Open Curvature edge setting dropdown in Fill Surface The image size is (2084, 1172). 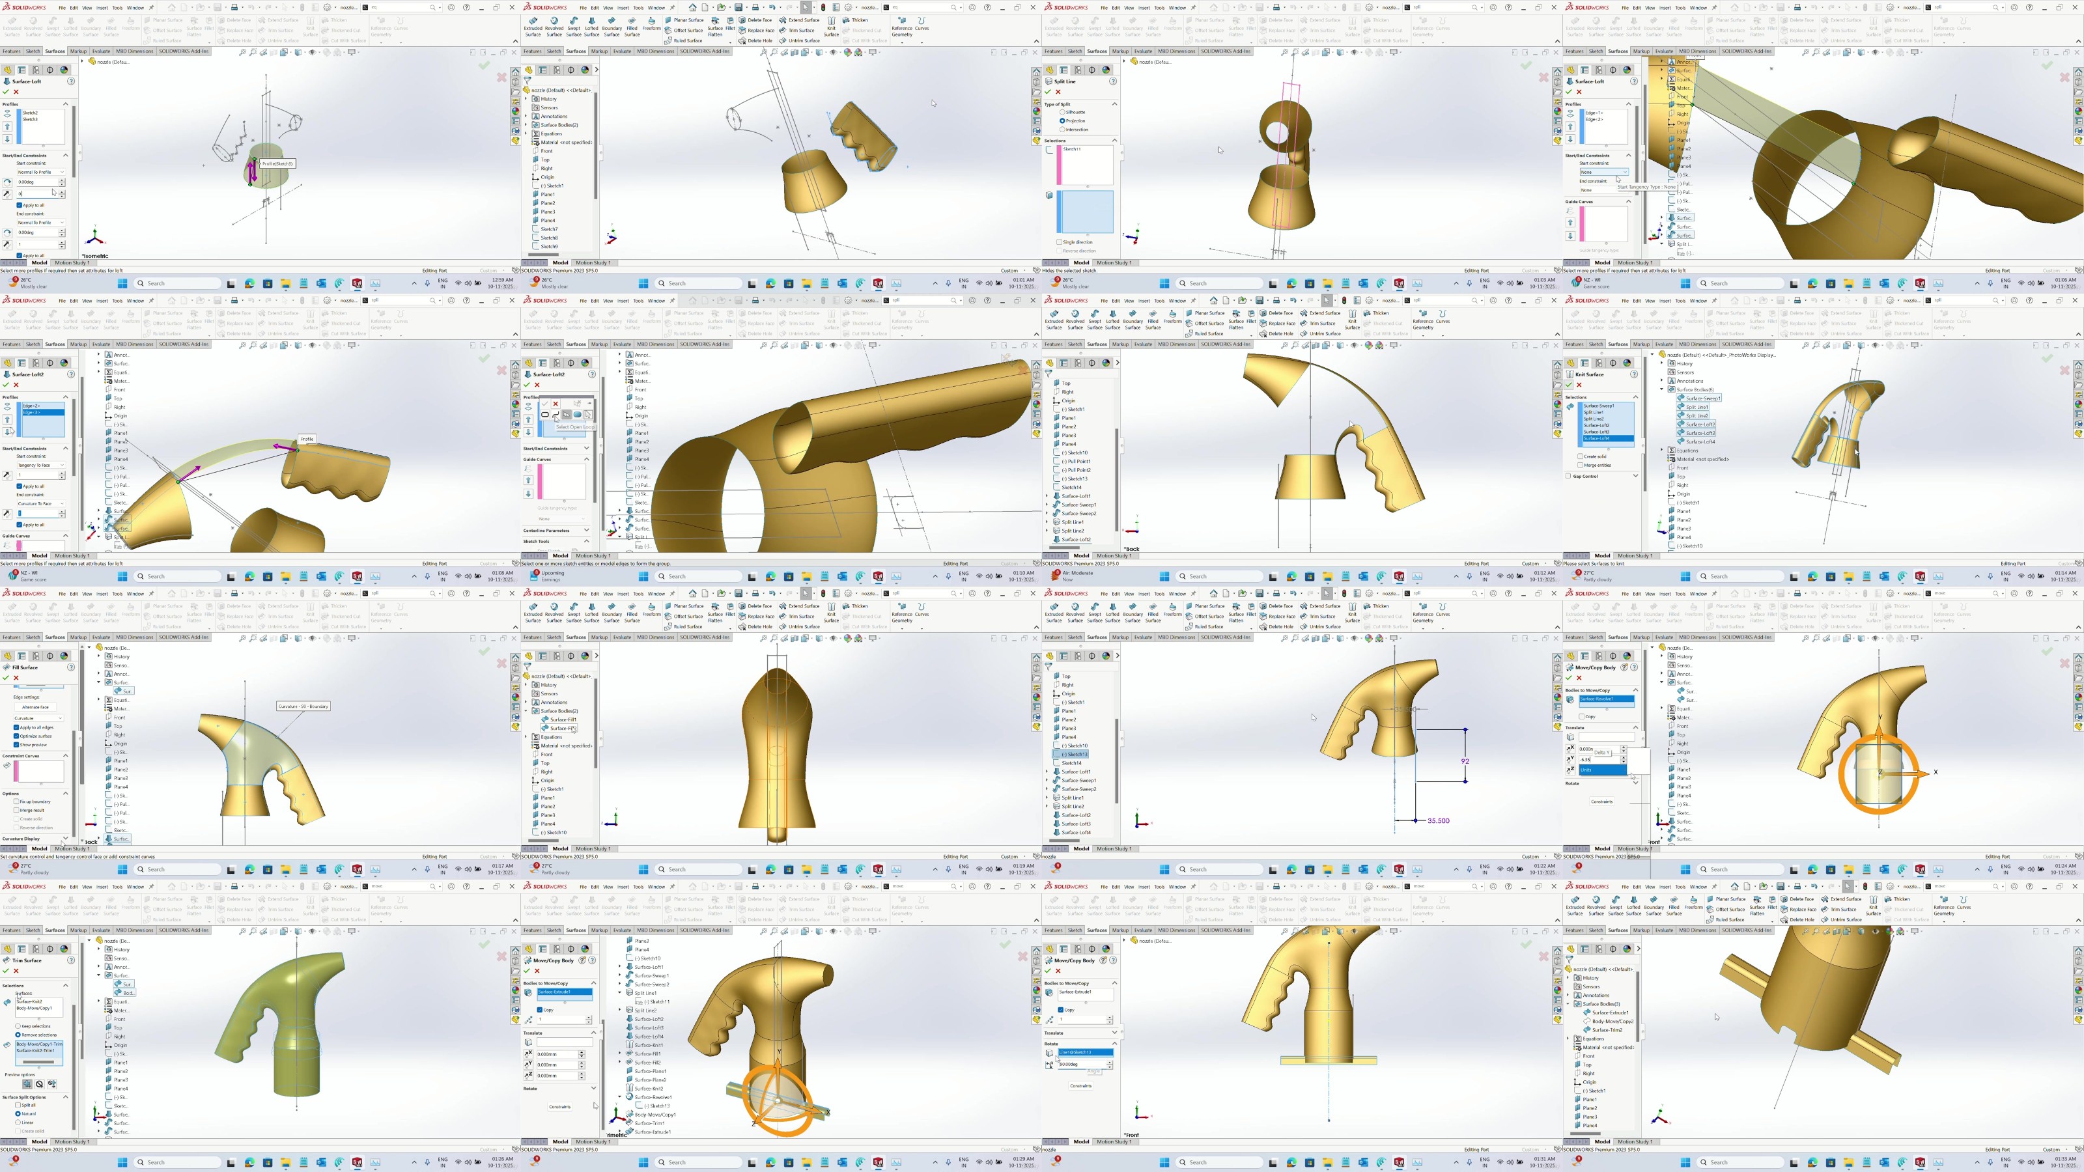(38, 718)
